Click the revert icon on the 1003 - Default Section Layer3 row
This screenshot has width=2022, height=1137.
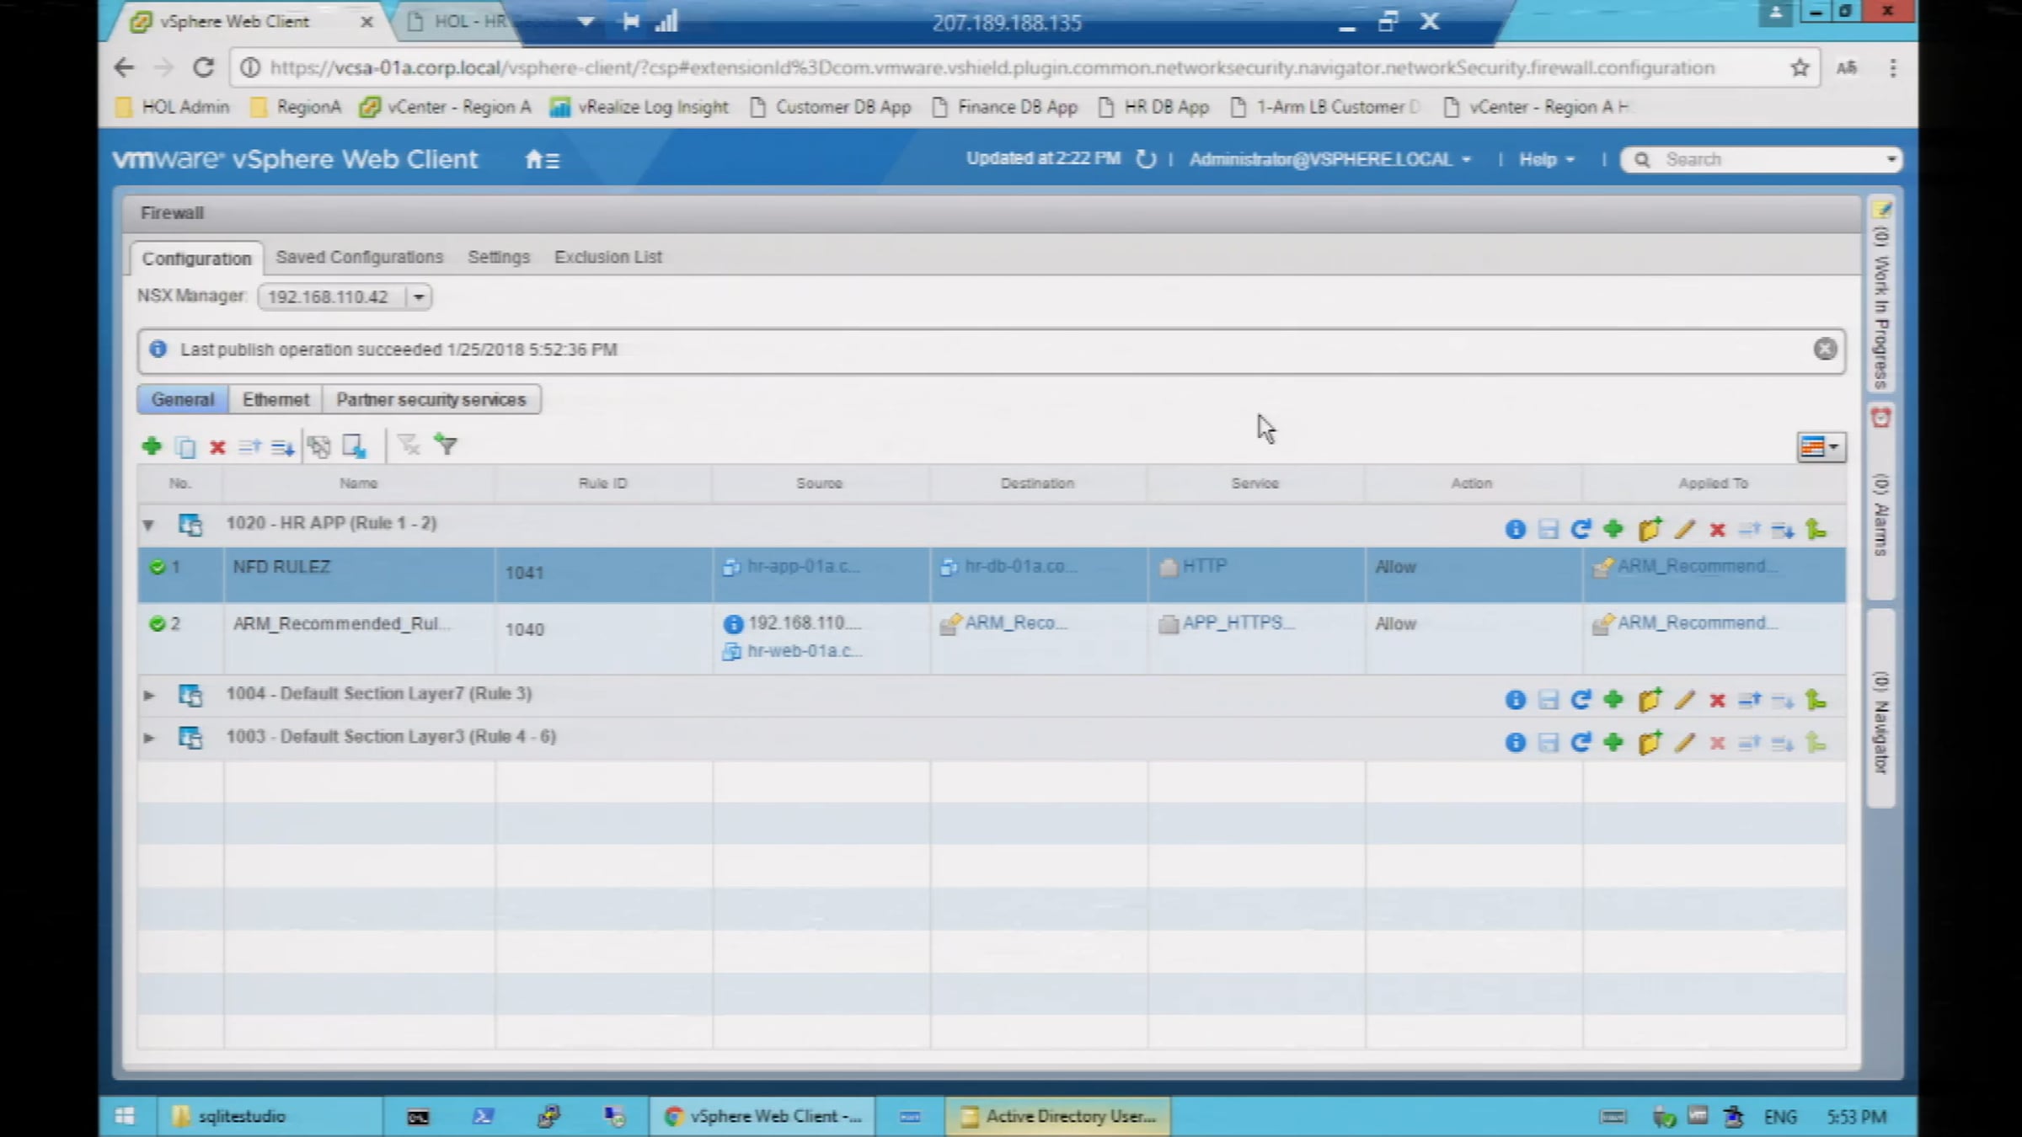1581,742
